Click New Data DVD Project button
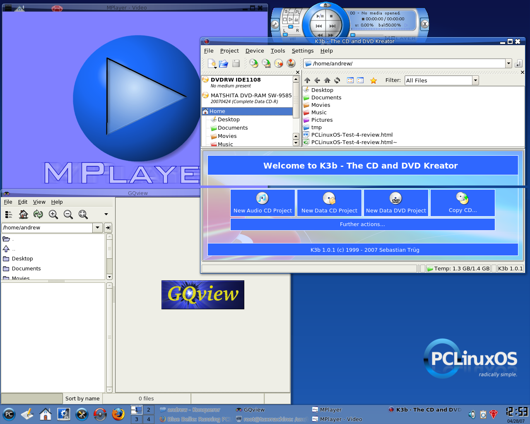530x424 pixels. coord(396,203)
